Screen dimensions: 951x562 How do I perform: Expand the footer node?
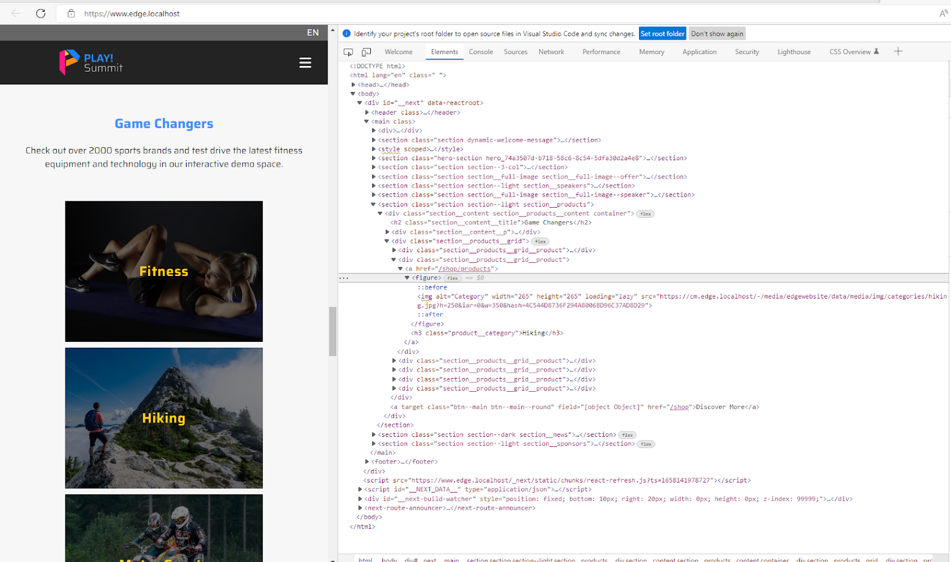[x=367, y=462]
